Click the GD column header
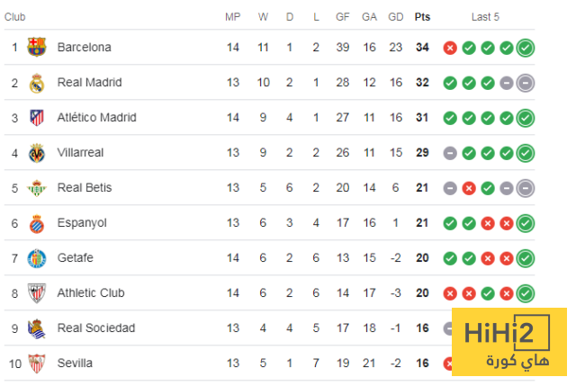 [x=395, y=16]
